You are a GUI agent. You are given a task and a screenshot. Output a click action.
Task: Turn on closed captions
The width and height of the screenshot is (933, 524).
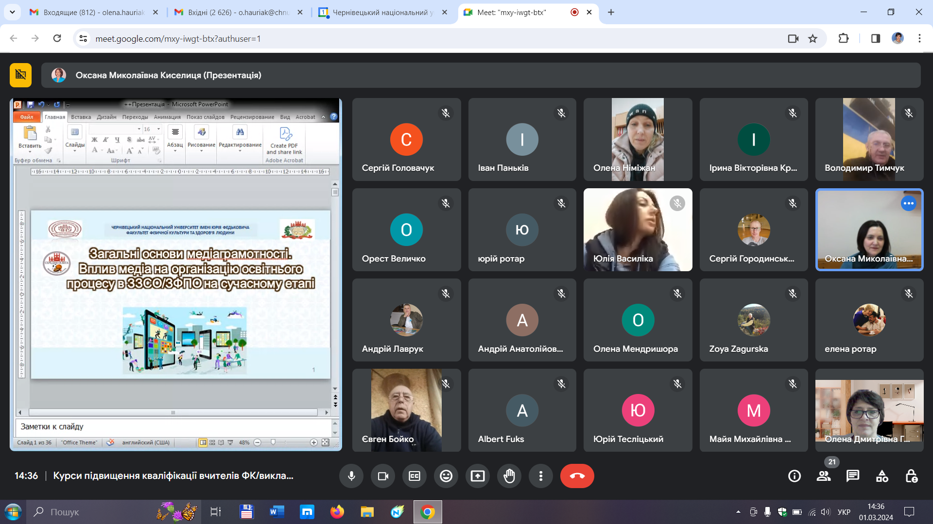415,476
